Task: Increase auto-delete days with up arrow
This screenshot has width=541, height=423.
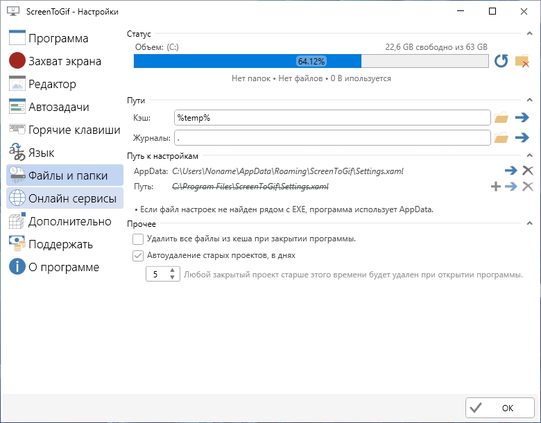Action: pos(173,270)
